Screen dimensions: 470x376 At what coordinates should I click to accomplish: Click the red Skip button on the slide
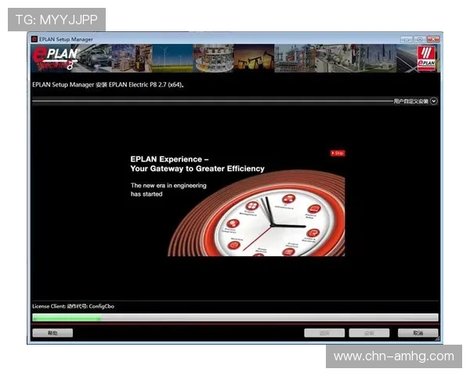click(338, 153)
